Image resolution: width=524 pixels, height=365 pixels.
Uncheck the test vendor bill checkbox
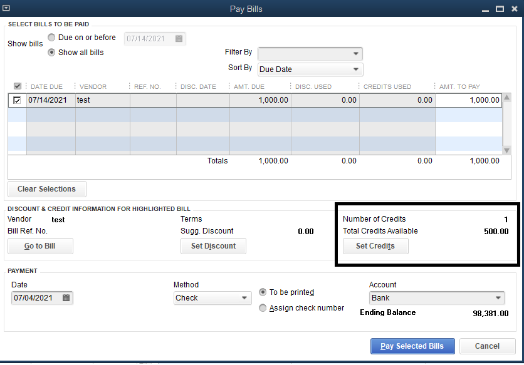[17, 100]
